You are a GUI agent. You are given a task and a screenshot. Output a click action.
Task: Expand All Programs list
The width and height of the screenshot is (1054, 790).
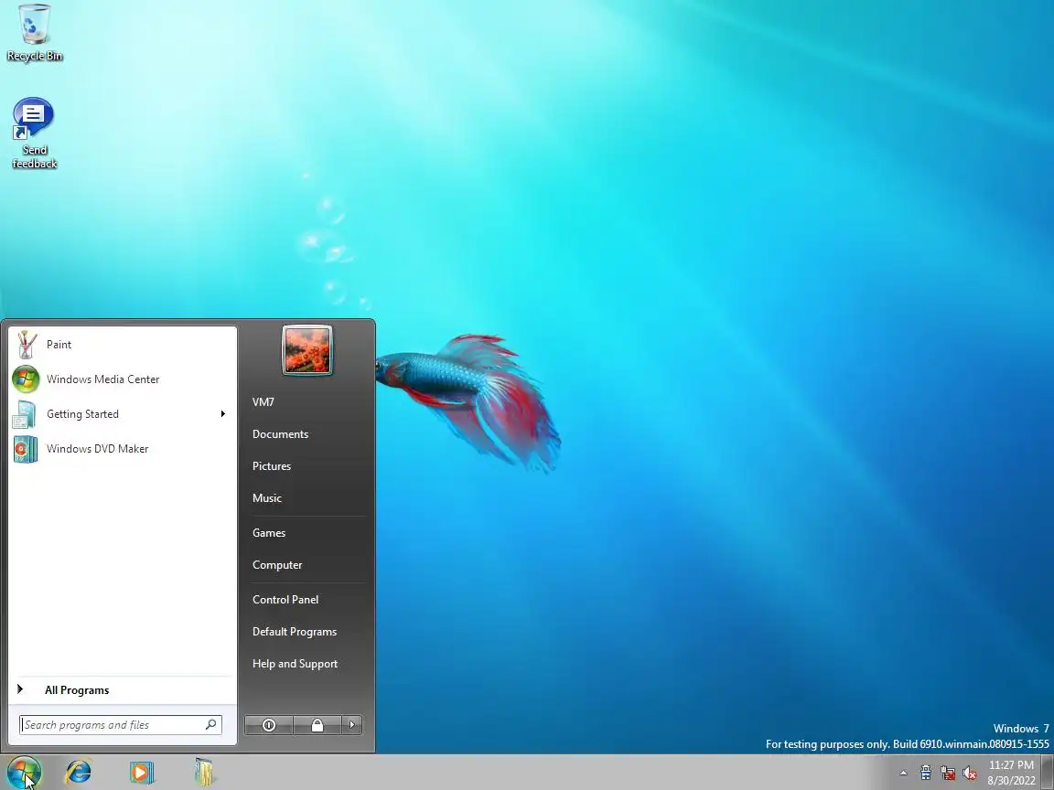point(123,690)
